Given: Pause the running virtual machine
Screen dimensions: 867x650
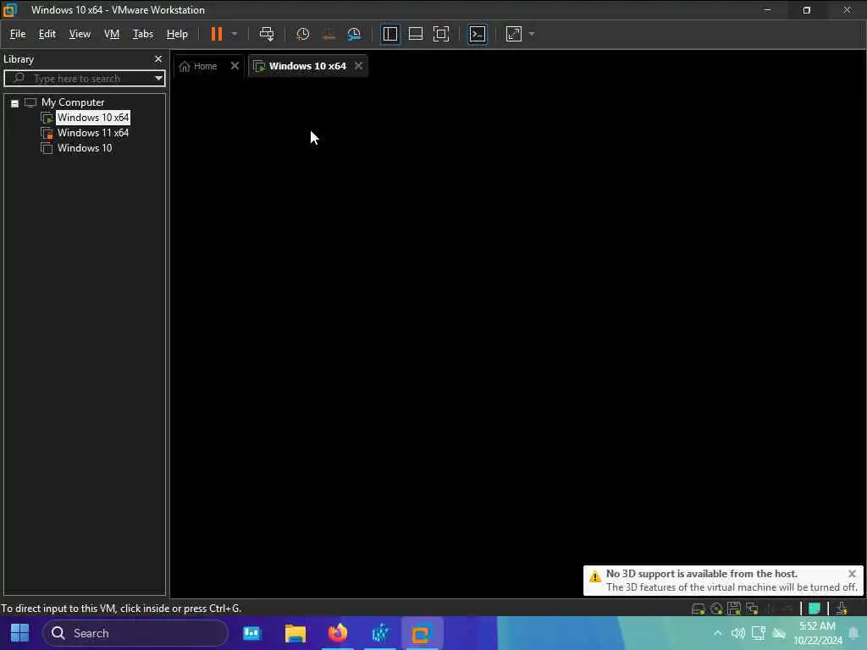Looking at the screenshot, I should point(217,34).
